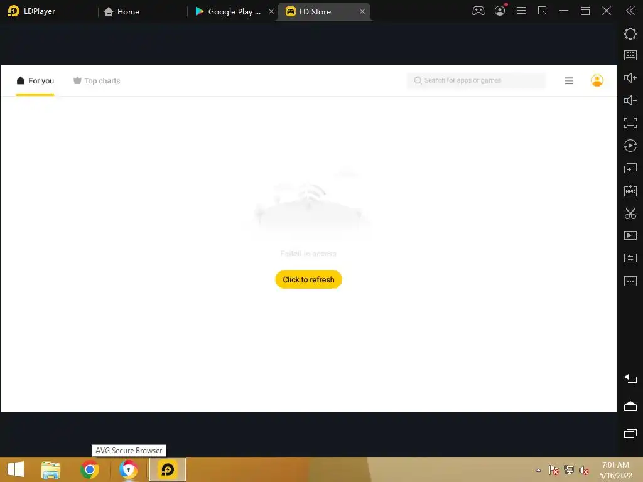
Task: Click the Click to refresh button
Action: [x=308, y=279]
